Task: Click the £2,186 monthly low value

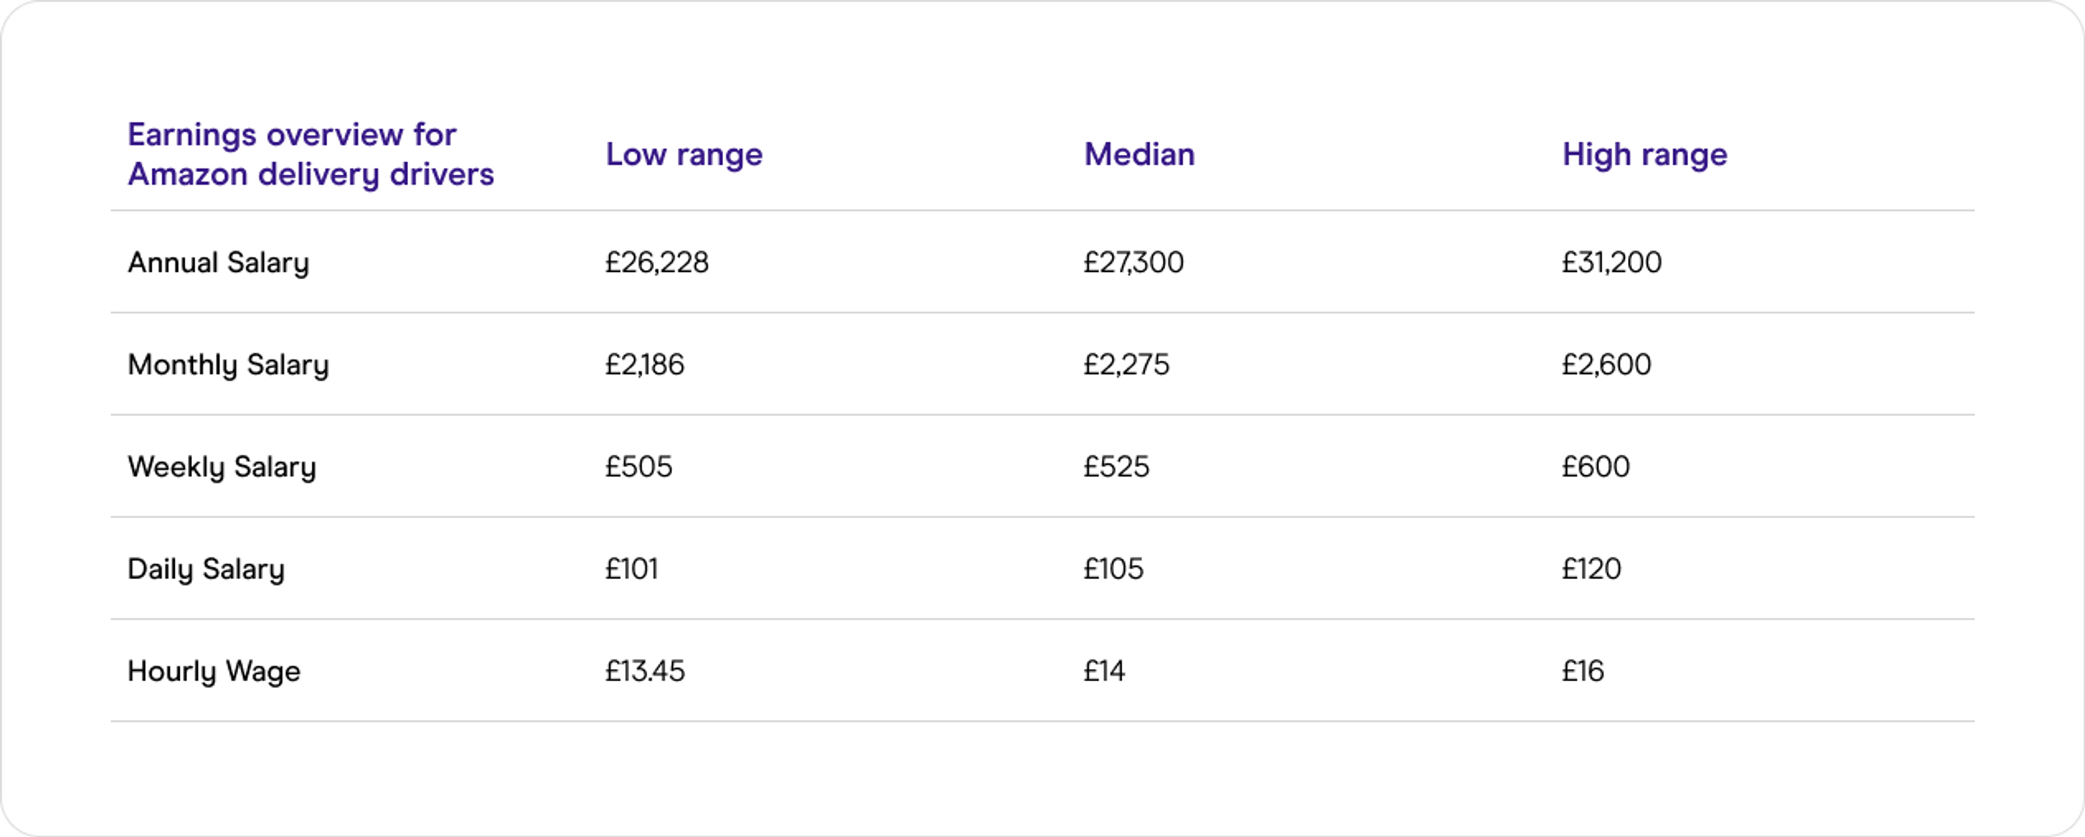Action: click(645, 365)
